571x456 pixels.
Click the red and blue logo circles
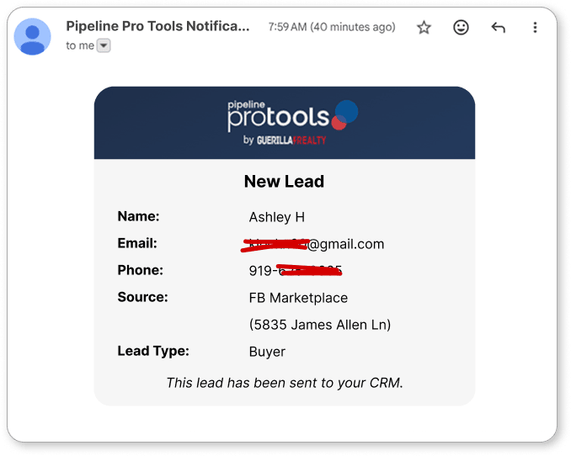(x=344, y=114)
